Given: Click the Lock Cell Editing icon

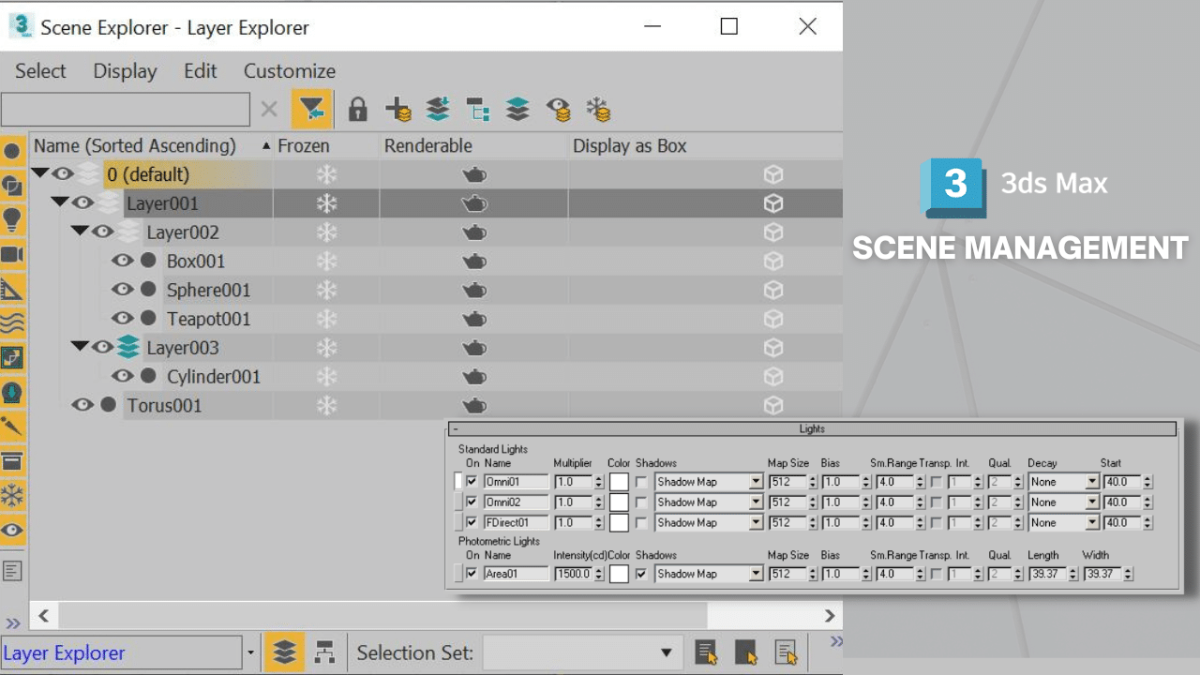Looking at the screenshot, I should tap(360, 110).
